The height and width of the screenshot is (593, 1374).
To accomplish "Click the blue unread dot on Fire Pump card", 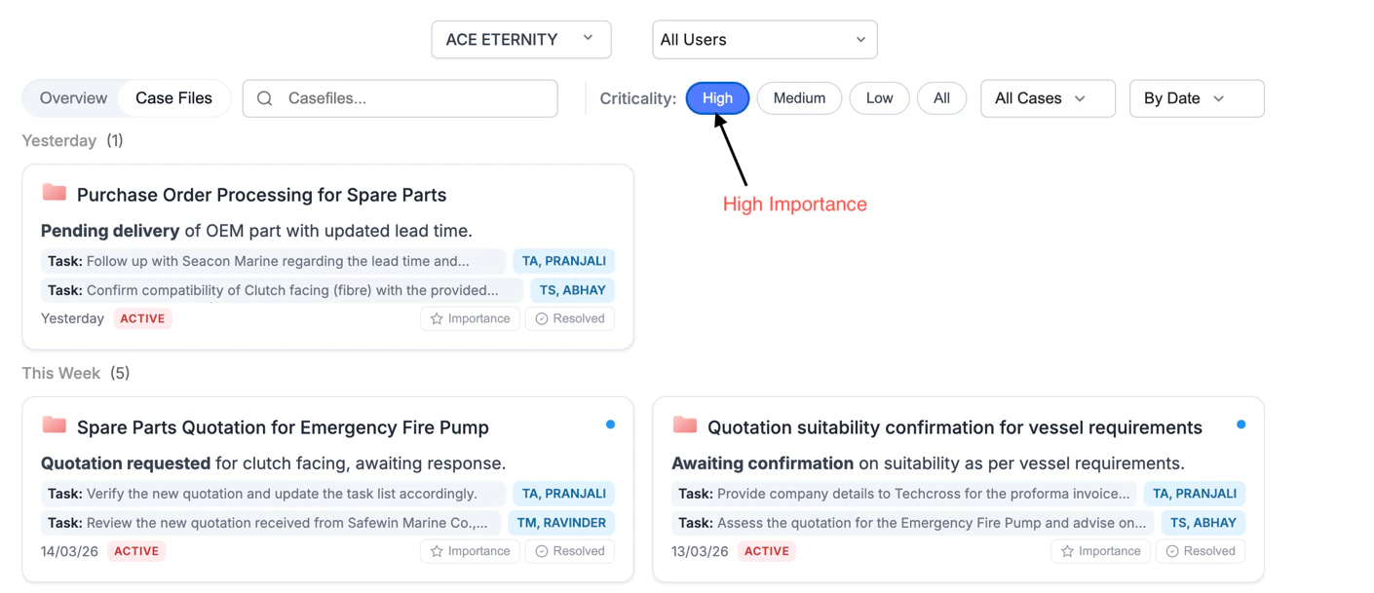I will point(610,425).
